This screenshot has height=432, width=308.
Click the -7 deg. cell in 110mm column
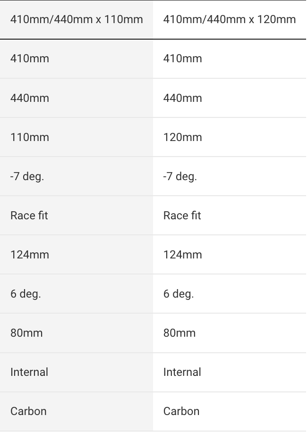coord(27,176)
